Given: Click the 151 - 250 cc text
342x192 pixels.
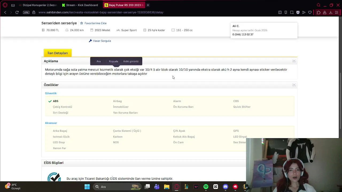Looking at the screenshot, I should tap(184, 30).
